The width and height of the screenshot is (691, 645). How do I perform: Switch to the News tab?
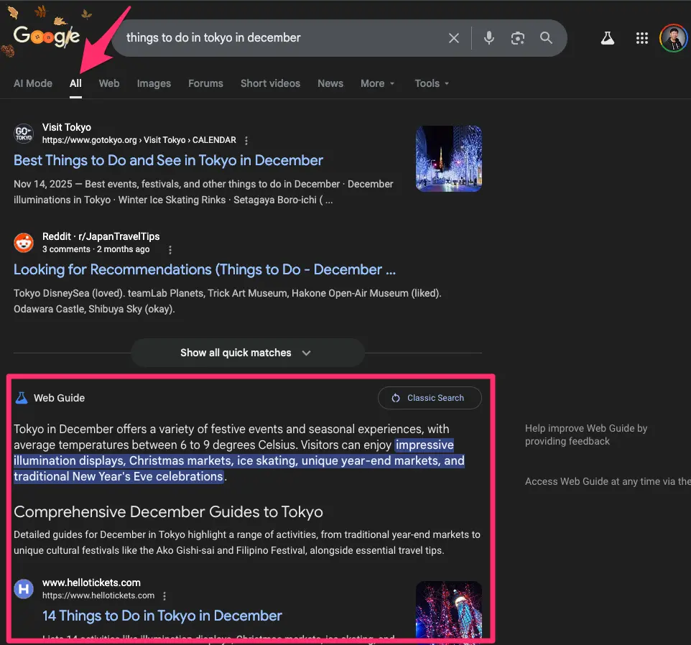point(330,83)
